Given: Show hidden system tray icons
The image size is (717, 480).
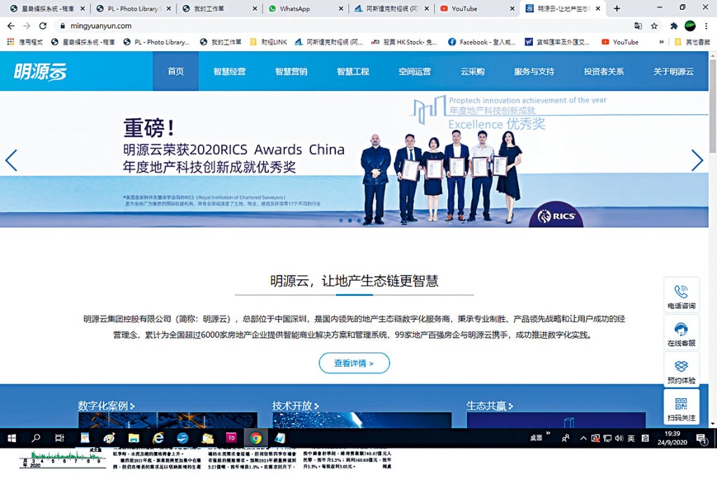Looking at the screenshot, I should [583, 438].
